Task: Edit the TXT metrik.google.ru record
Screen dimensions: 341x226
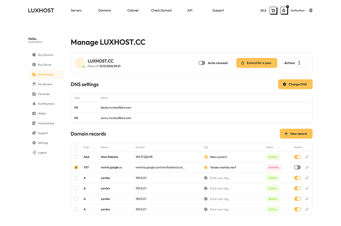Action: point(307,167)
